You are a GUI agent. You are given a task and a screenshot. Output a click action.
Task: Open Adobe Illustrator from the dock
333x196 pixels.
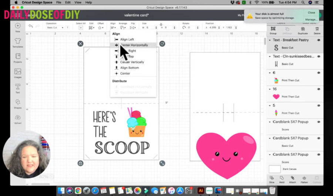pyautogui.click(x=201, y=191)
